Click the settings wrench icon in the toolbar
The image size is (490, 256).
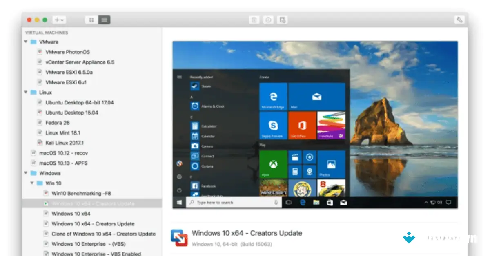pyautogui.click(x=460, y=19)
